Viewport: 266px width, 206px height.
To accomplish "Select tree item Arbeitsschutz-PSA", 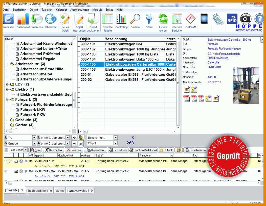I will point(36,74).
